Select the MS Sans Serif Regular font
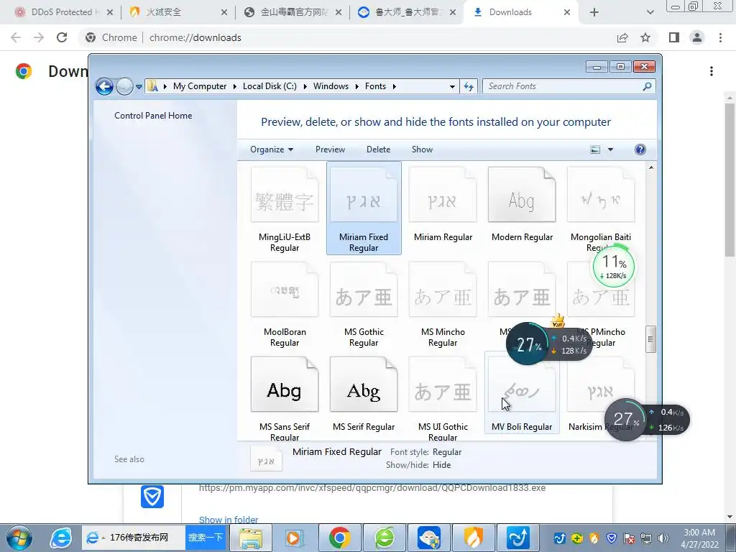This screenshot has height=552, width=736. [x=285, y=398]
